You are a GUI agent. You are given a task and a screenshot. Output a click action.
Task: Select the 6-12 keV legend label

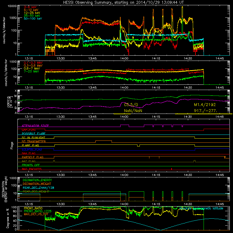[x=31, y=10]
